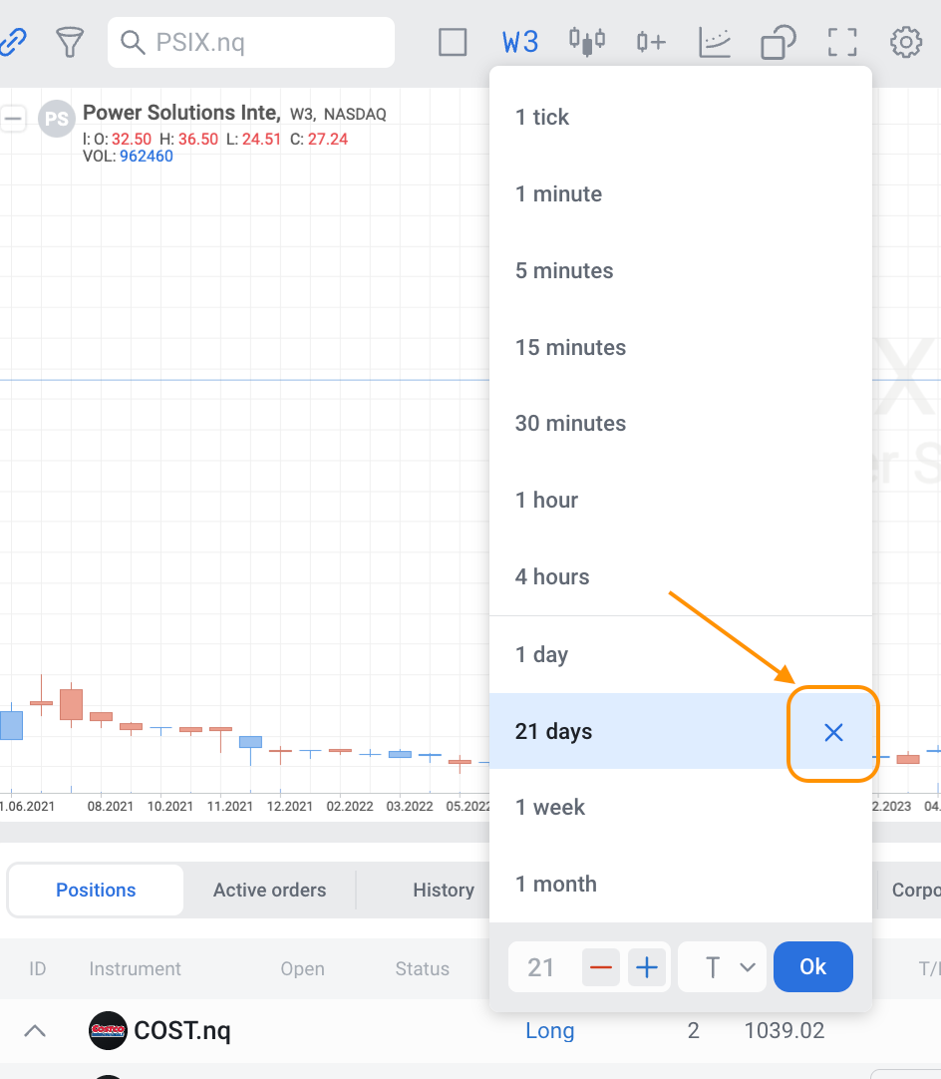The image size is (941, 1079).
Task: Open the filter funnel icon
Action: pyautogui.click(x=70, y=42)
